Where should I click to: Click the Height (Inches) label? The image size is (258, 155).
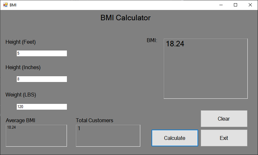click(x=23, y=68)
